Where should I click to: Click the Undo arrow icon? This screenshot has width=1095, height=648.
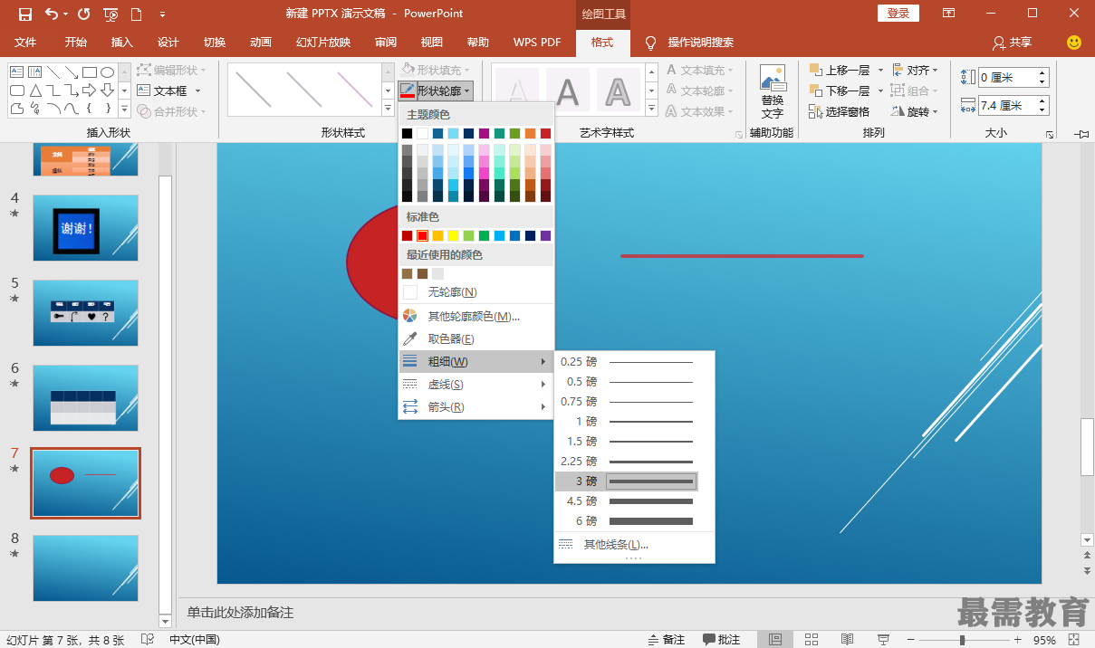tap(51, 14)
